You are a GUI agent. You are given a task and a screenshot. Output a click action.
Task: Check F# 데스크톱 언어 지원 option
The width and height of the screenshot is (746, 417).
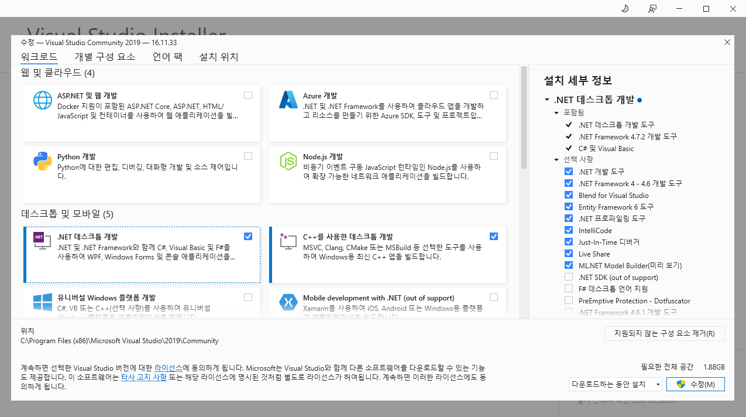569,289
